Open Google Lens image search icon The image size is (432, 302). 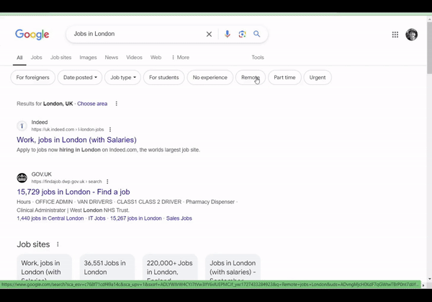pyautogui.click(x=242, y=34)
